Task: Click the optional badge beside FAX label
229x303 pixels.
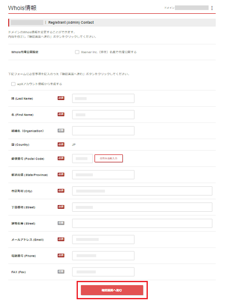Action: point(61,272)
